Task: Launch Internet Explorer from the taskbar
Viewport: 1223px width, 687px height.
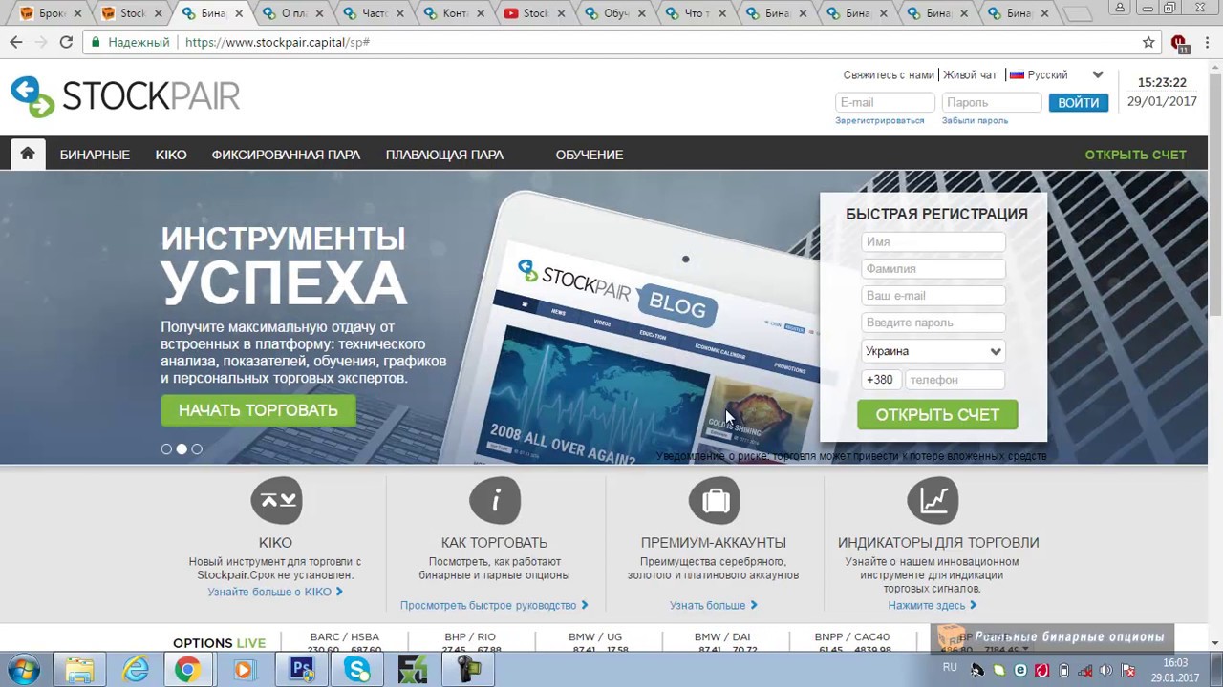Action: pos(136,670)
